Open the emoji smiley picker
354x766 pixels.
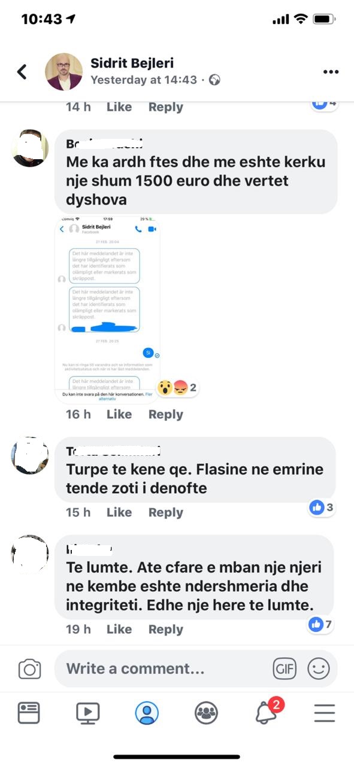319,668
